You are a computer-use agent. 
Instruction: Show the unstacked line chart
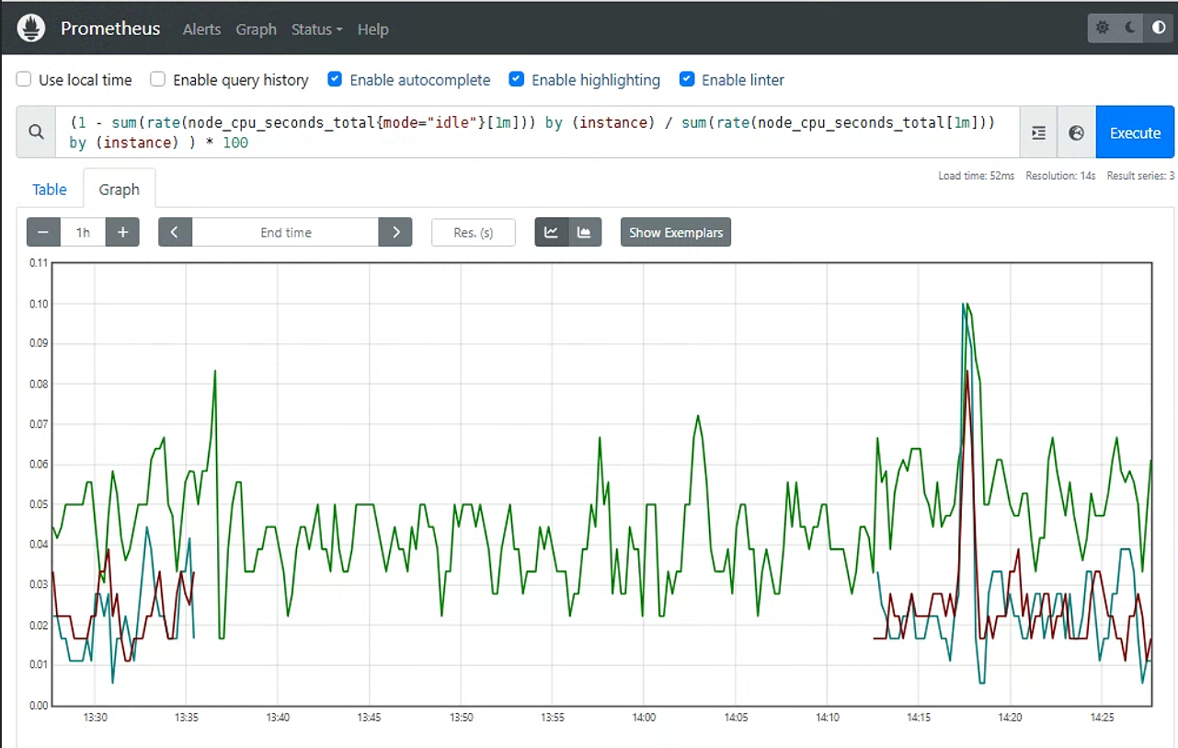pyautogui.click(x=552, y=232)
